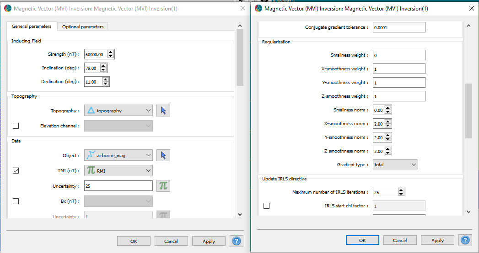Decrease the Y-smoothness norm stepper
The image size is (479, 253).
point(388,140)
